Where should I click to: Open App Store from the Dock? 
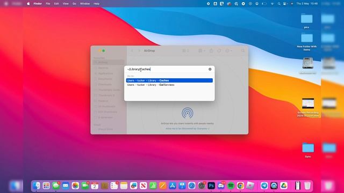(173, 186)
